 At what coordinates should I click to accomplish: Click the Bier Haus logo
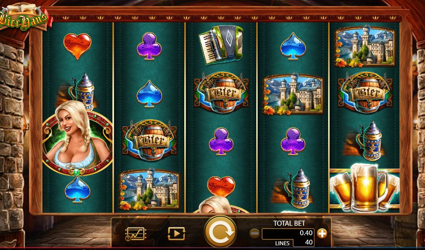(24, 17)
